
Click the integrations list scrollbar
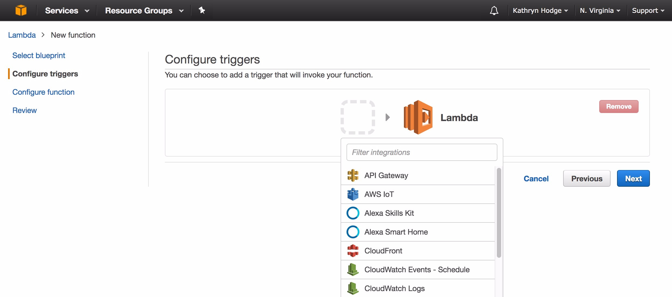[499, 213]
